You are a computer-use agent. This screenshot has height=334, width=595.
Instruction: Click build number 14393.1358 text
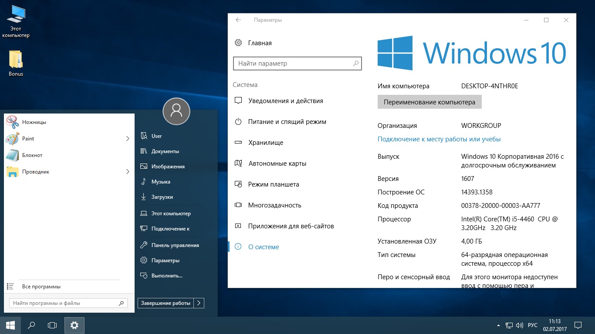477,192
